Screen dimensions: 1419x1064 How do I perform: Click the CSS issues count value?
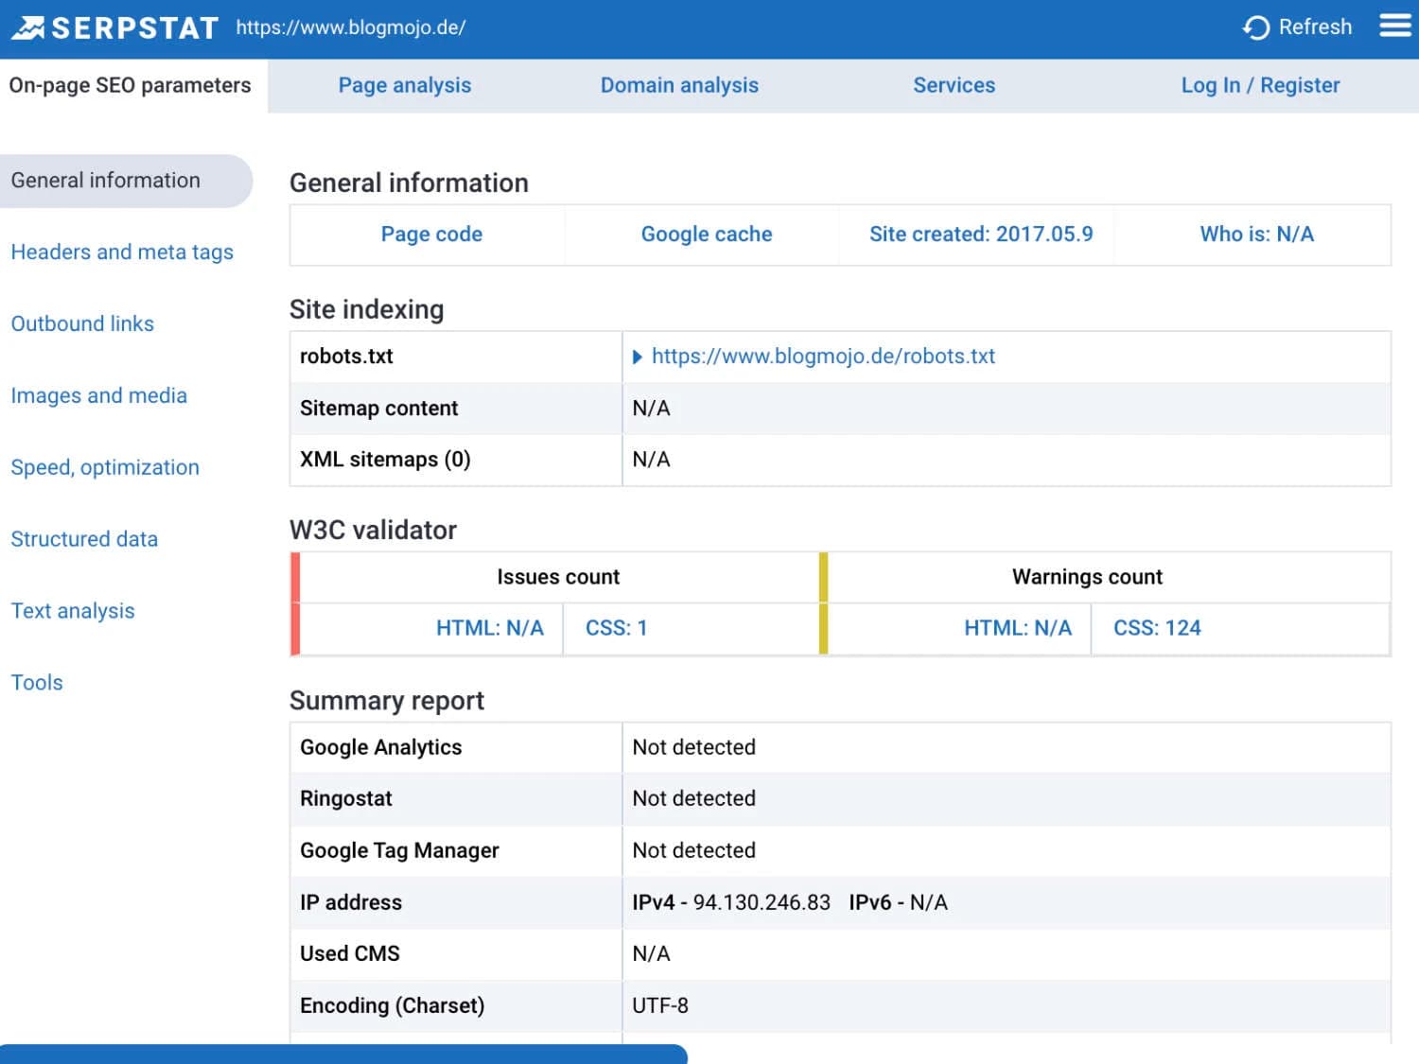617,627
